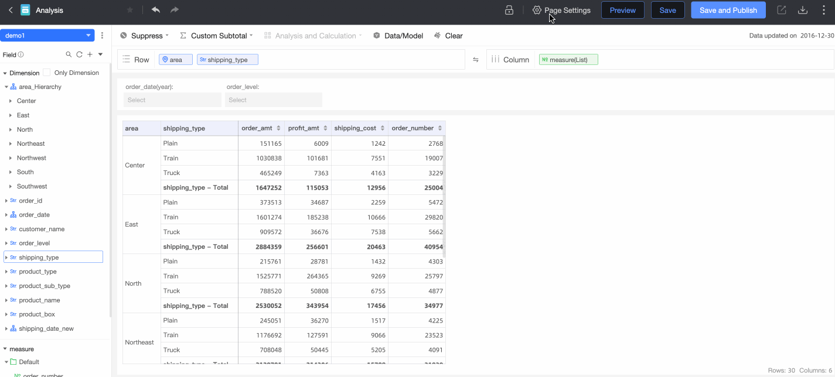Click the Preview button

[622, 10]
